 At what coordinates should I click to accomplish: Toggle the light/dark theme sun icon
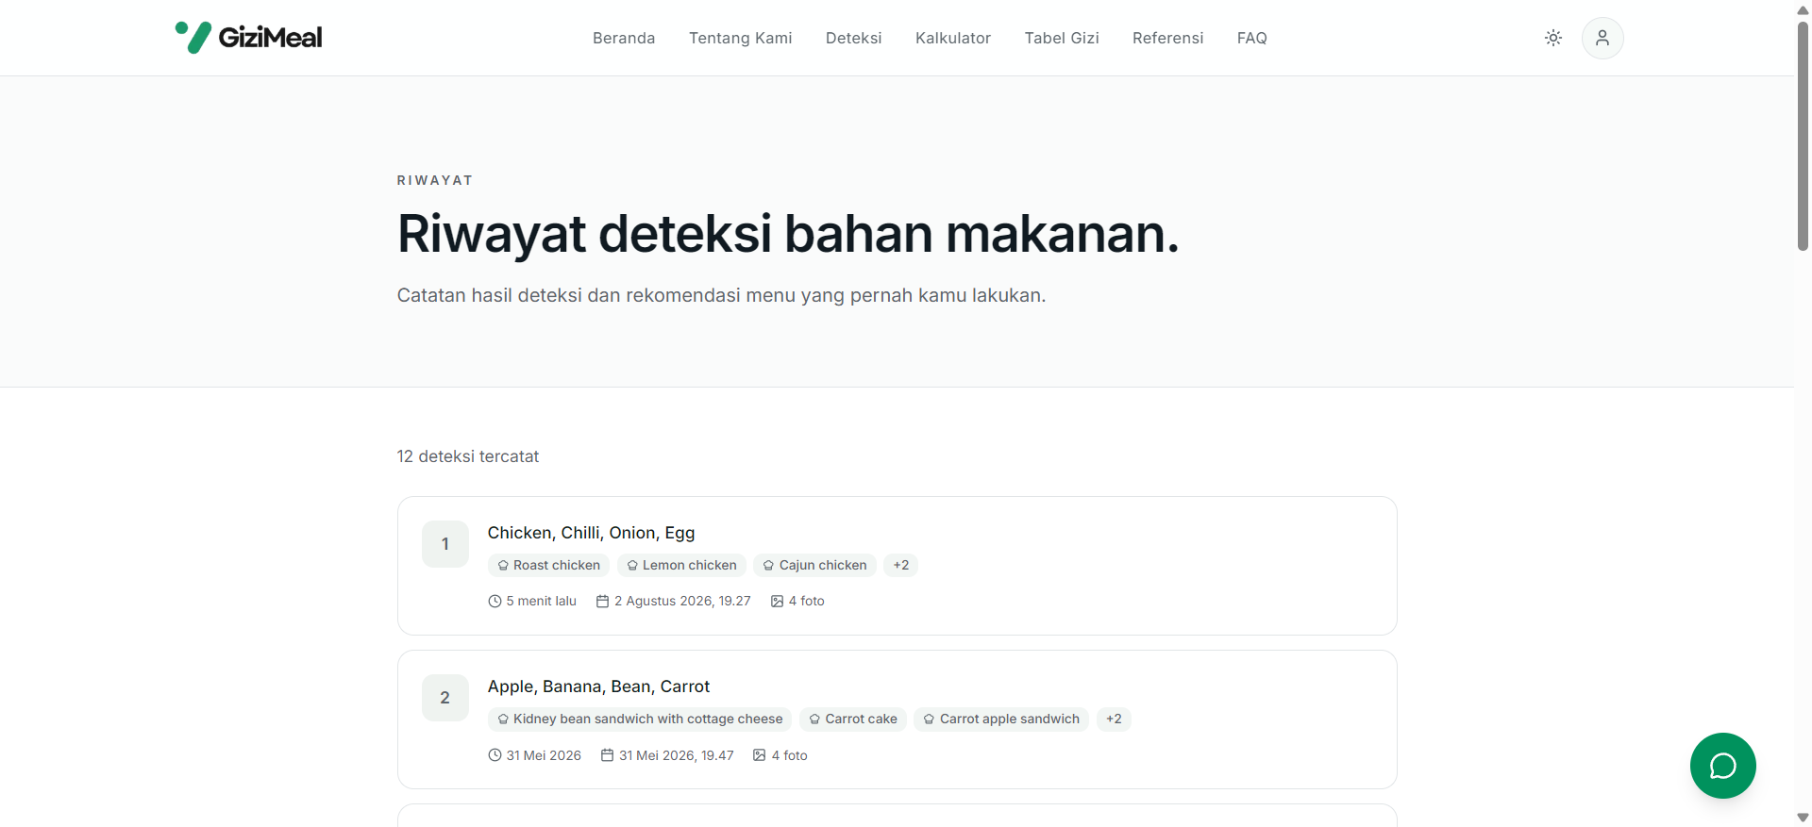1553,38
